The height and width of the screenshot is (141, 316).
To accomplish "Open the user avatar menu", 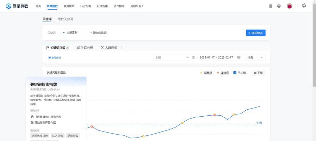I will [290, 6].
